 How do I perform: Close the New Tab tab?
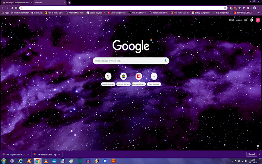click(64, 2)
